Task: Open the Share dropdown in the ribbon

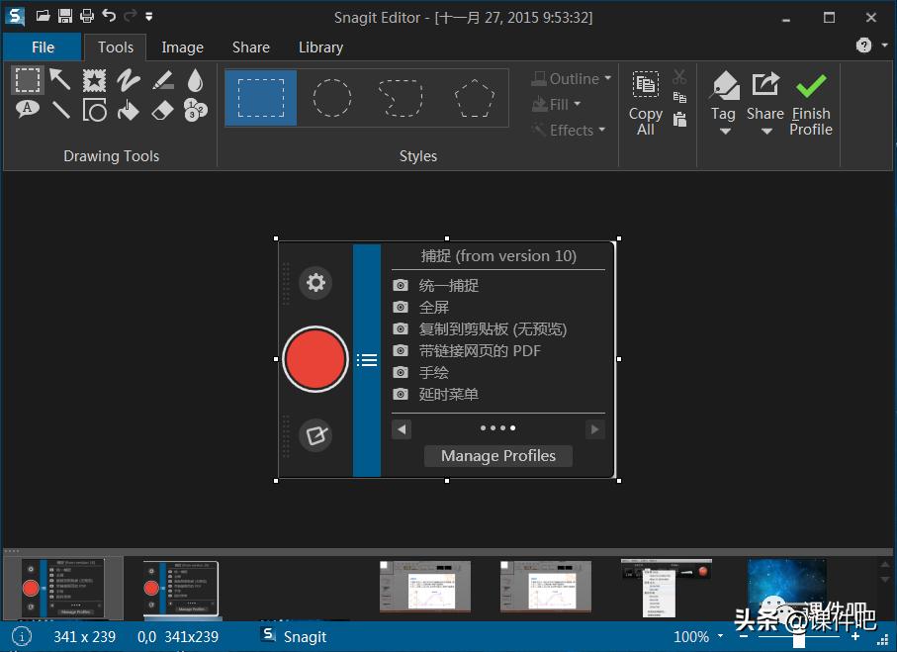Action: (765, 133)
